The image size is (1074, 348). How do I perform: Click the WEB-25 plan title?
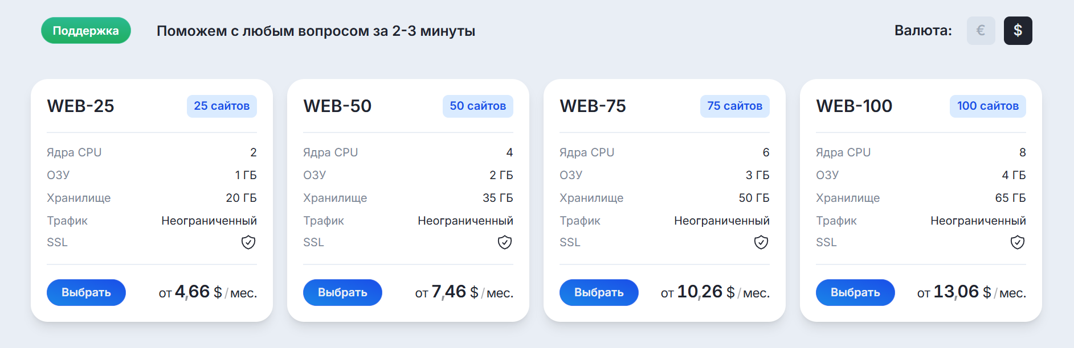81,106
